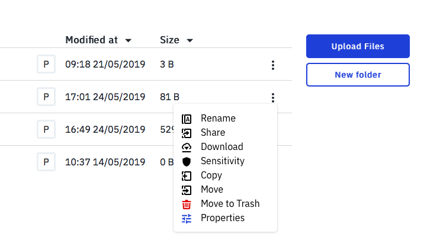
Task: Click the Move icon in the context menu
Action: tap(187, 190)
